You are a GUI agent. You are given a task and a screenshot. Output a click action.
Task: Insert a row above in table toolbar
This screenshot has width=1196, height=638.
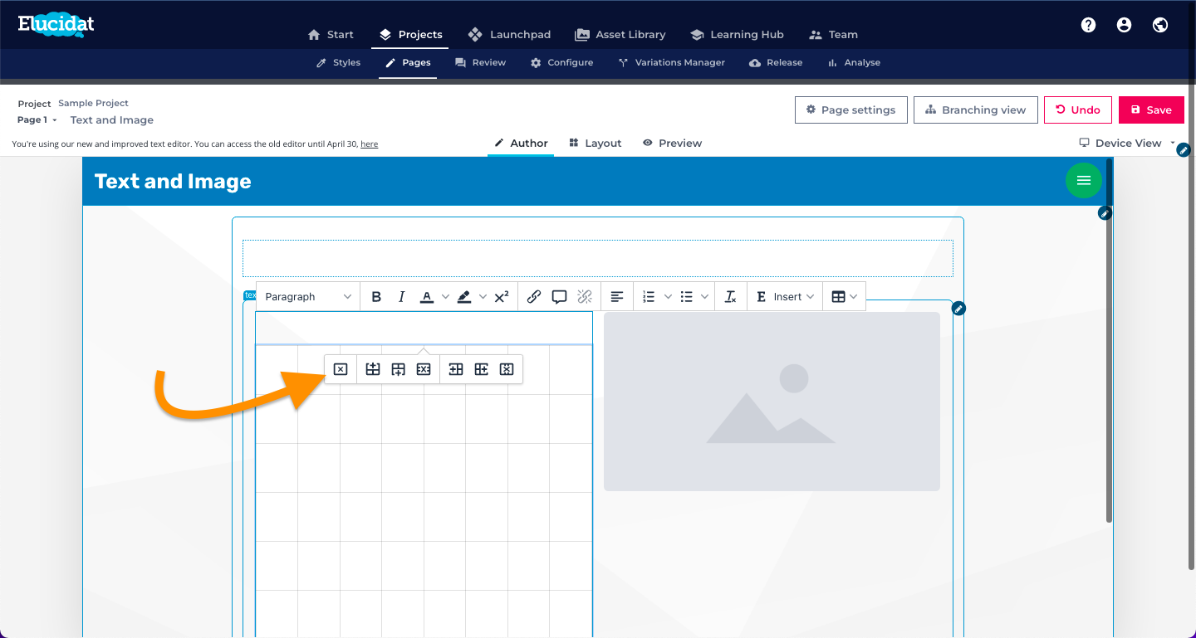click(x=373, y=369)
